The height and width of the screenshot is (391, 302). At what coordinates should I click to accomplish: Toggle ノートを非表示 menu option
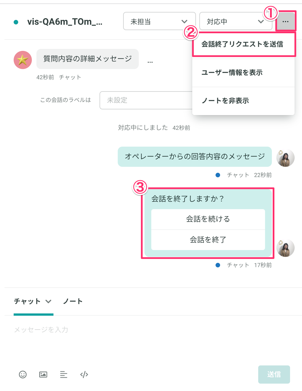(243, 101)
